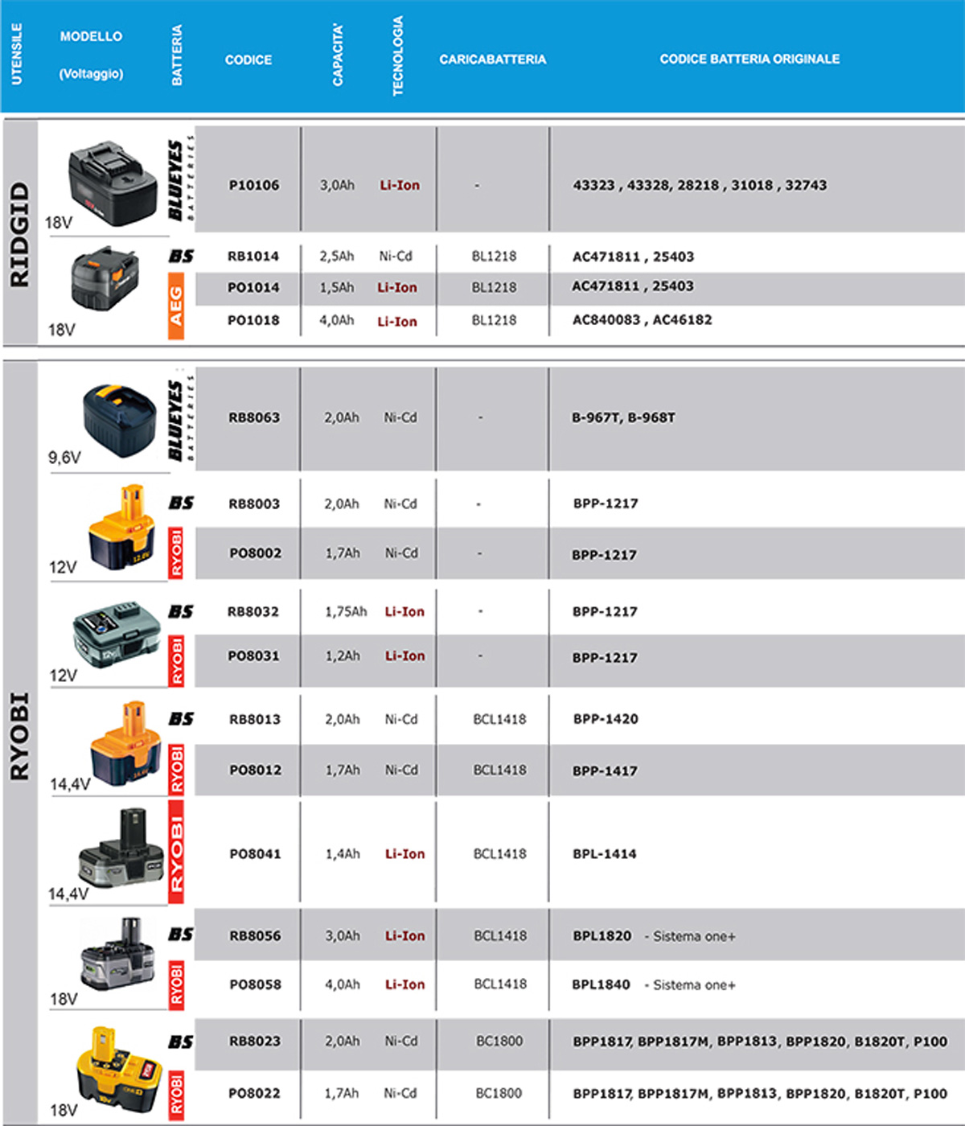Click the orange AEG brand logo
This screenshot has width=965, height=1126.
click(176, 306)
